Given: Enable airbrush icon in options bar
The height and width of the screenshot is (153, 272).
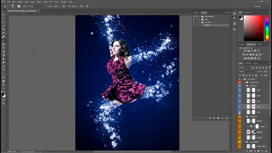Looking at the screenshot, I should [82, 6].
